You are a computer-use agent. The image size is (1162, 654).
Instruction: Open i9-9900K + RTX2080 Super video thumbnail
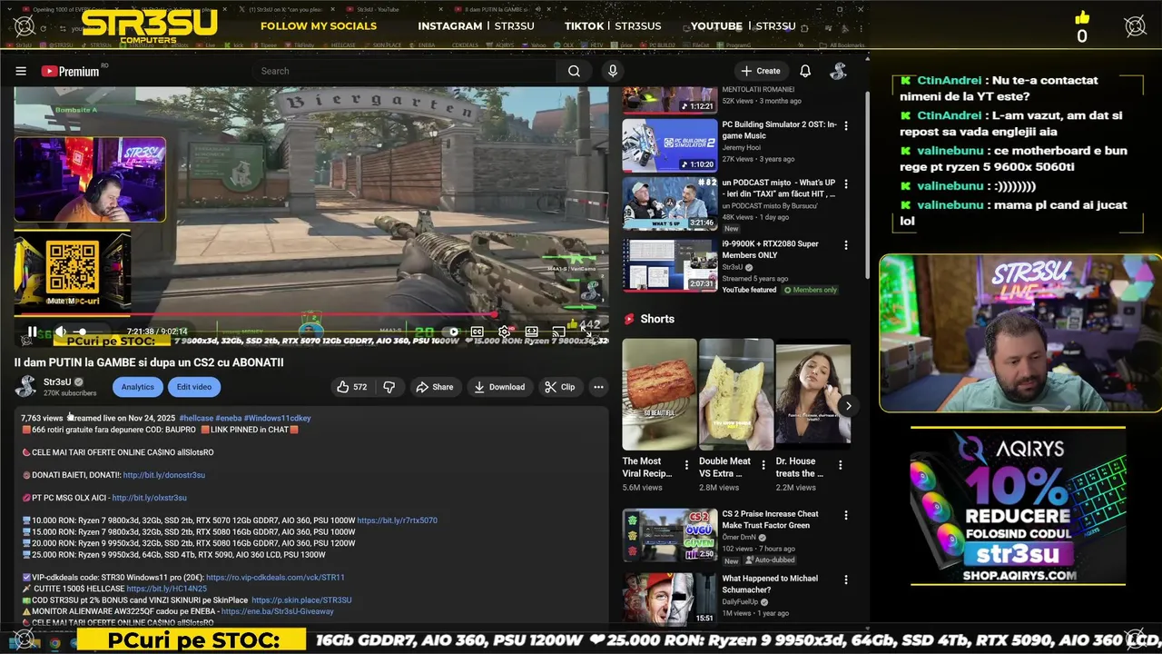pos(670,265)
